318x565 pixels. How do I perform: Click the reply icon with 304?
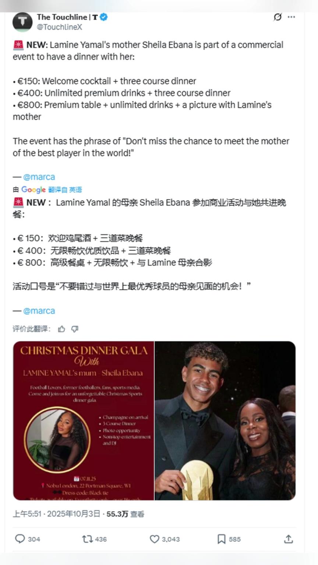coord(27,539)
